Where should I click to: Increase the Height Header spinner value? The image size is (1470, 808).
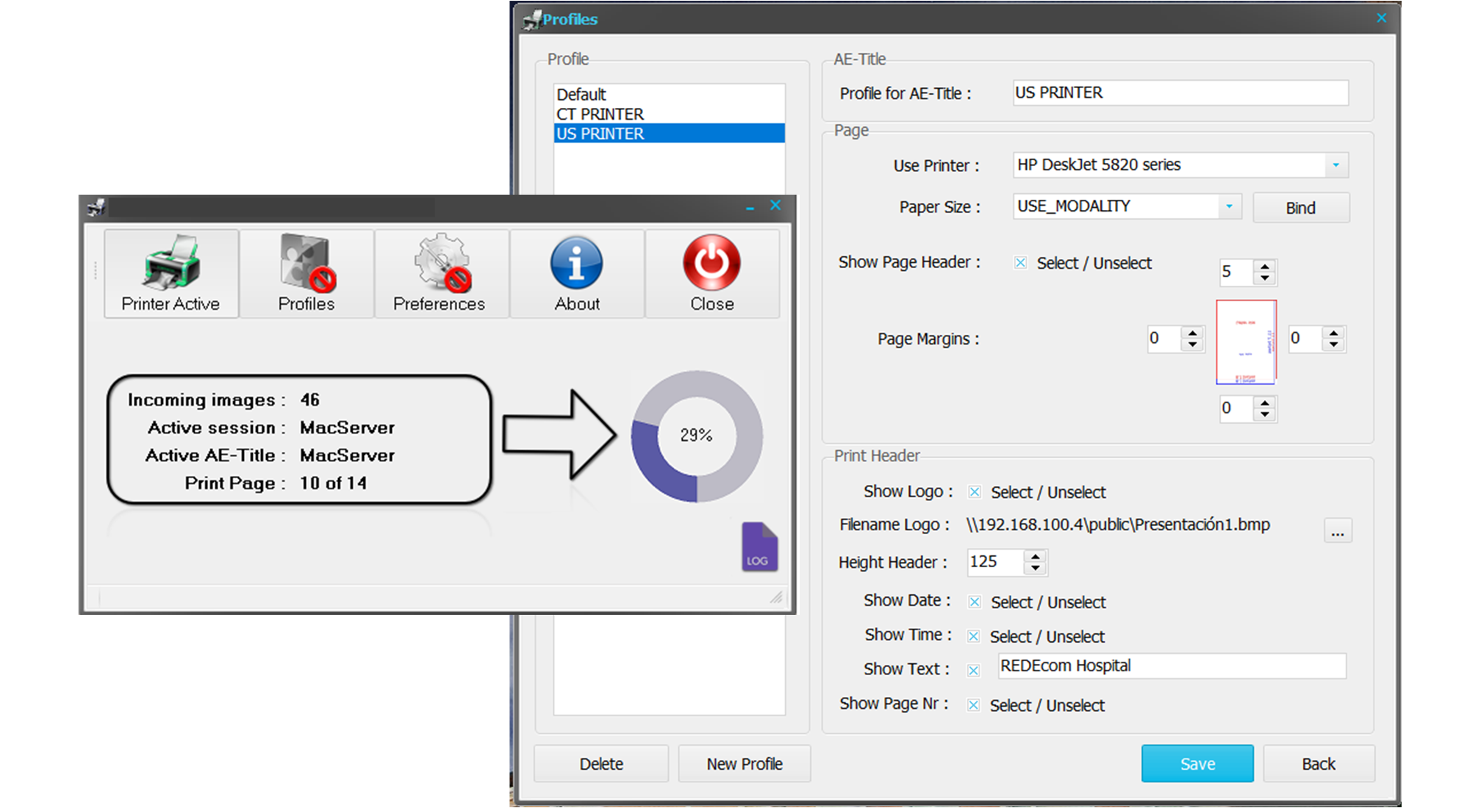point(1036,557)
